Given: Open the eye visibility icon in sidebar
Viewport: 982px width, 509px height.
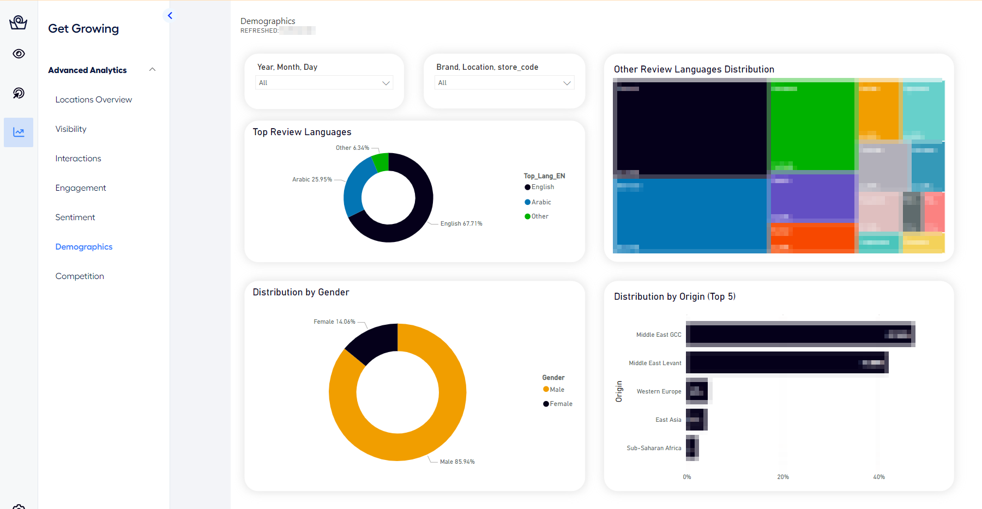Looking at the screenshot, I should click(19, 53).
